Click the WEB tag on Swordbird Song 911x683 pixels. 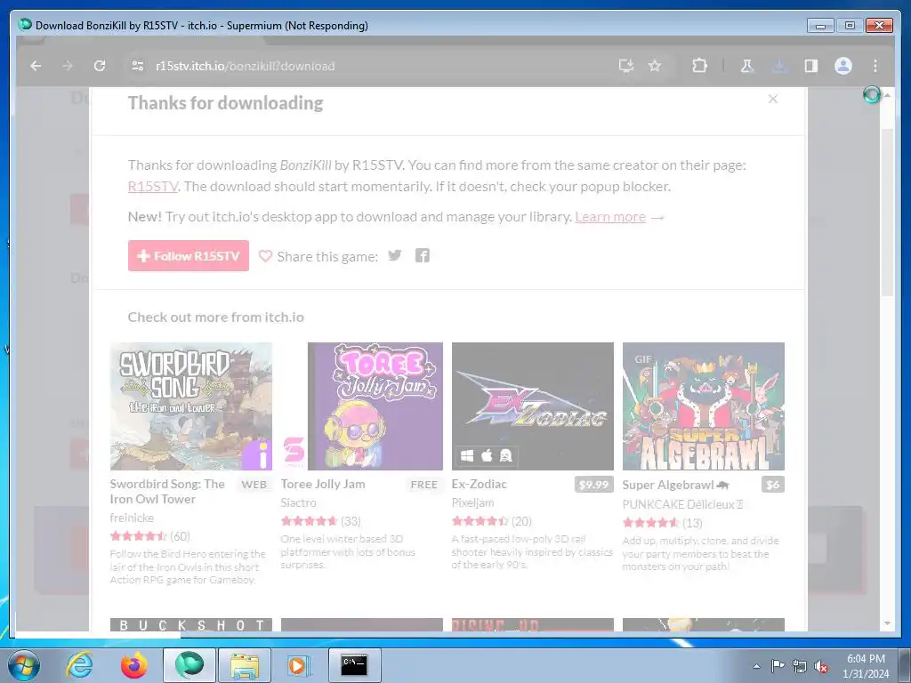pos(254,485)
